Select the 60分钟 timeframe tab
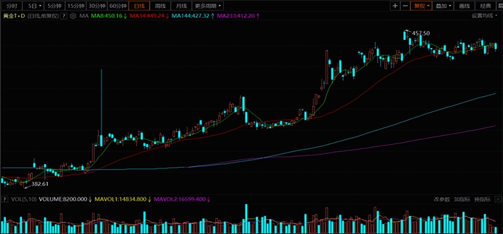This screenshot has height=234, width=503. [118, 6]
